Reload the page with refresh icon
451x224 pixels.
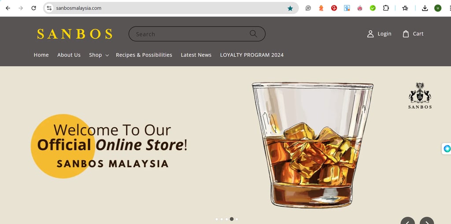[33, 8]
